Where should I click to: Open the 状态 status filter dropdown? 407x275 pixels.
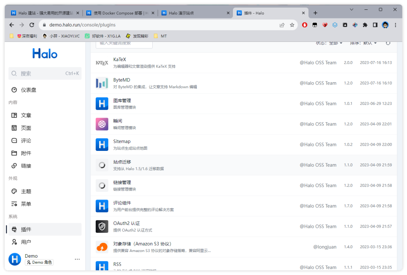(x=329, y=43)
